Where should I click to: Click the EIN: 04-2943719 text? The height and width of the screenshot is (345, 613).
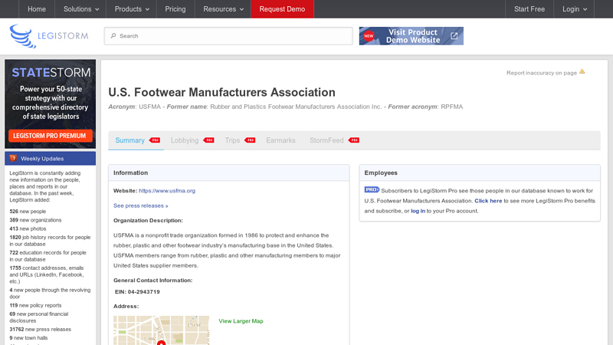(137, 292)
